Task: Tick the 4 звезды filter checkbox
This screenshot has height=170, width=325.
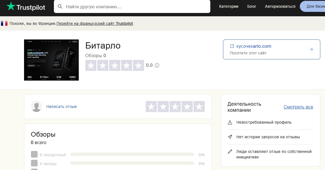Action: (34, 163)
